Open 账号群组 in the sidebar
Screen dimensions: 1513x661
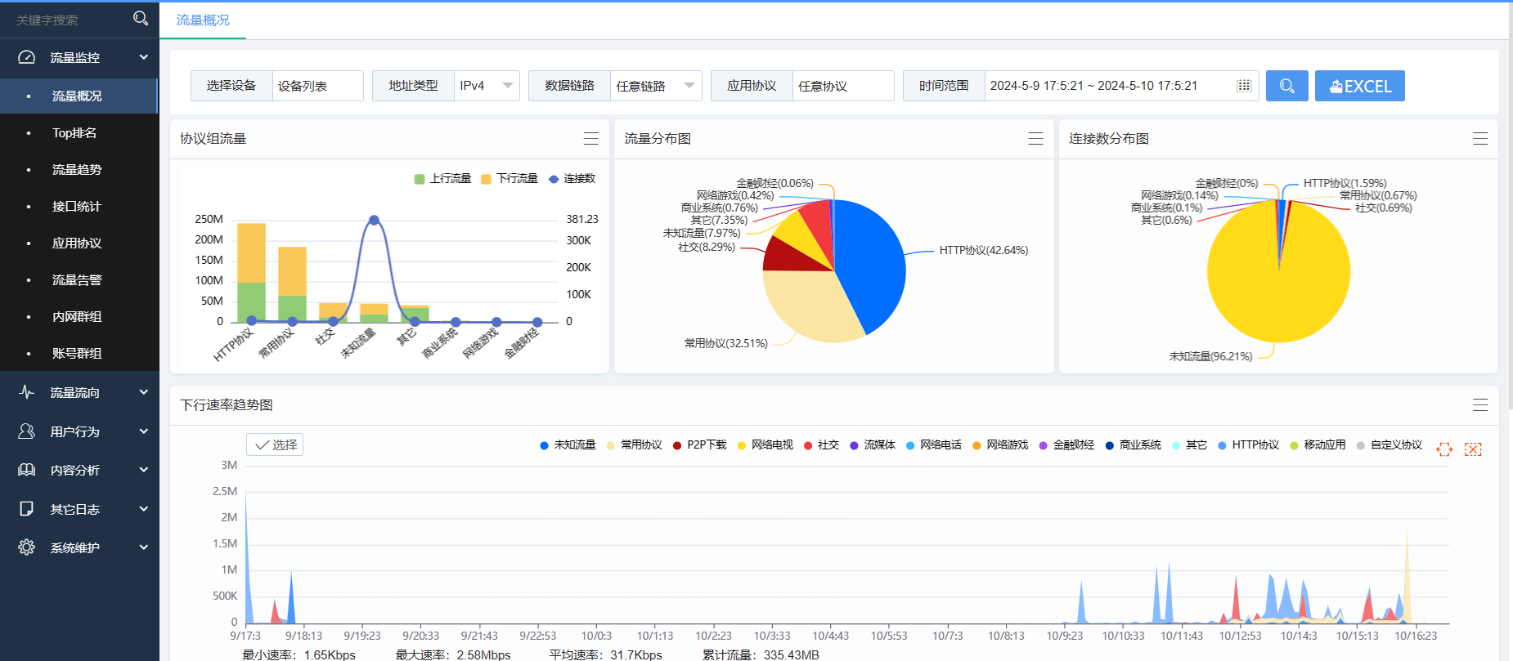point(79,353)
